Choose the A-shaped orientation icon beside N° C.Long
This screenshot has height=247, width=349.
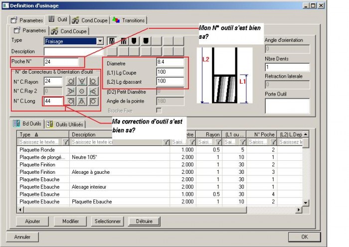point(82,102)
